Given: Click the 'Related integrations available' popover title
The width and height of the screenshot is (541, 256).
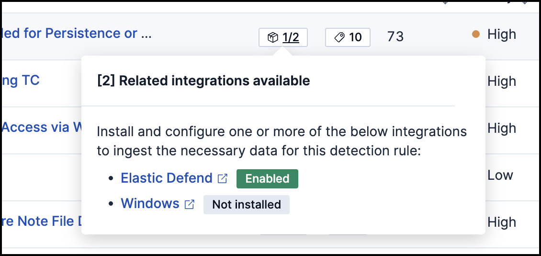Looking at the screenshot, I should [x=203, y=81].
